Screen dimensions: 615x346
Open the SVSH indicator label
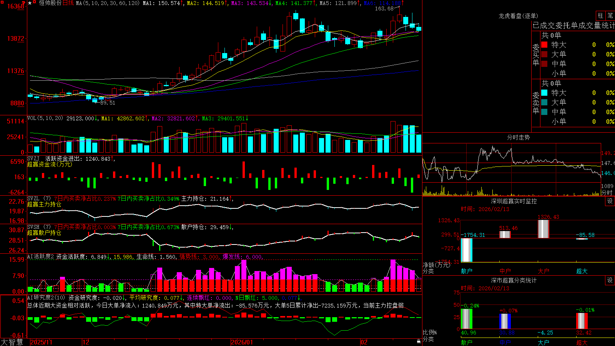click(x=33, y=227)
